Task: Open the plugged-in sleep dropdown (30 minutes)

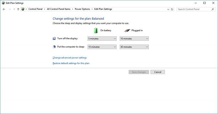Action: [x=134, y=47]
